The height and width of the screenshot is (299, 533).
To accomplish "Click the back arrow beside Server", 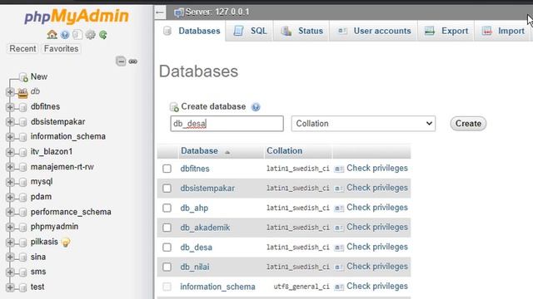I will [x=160, y=12].
